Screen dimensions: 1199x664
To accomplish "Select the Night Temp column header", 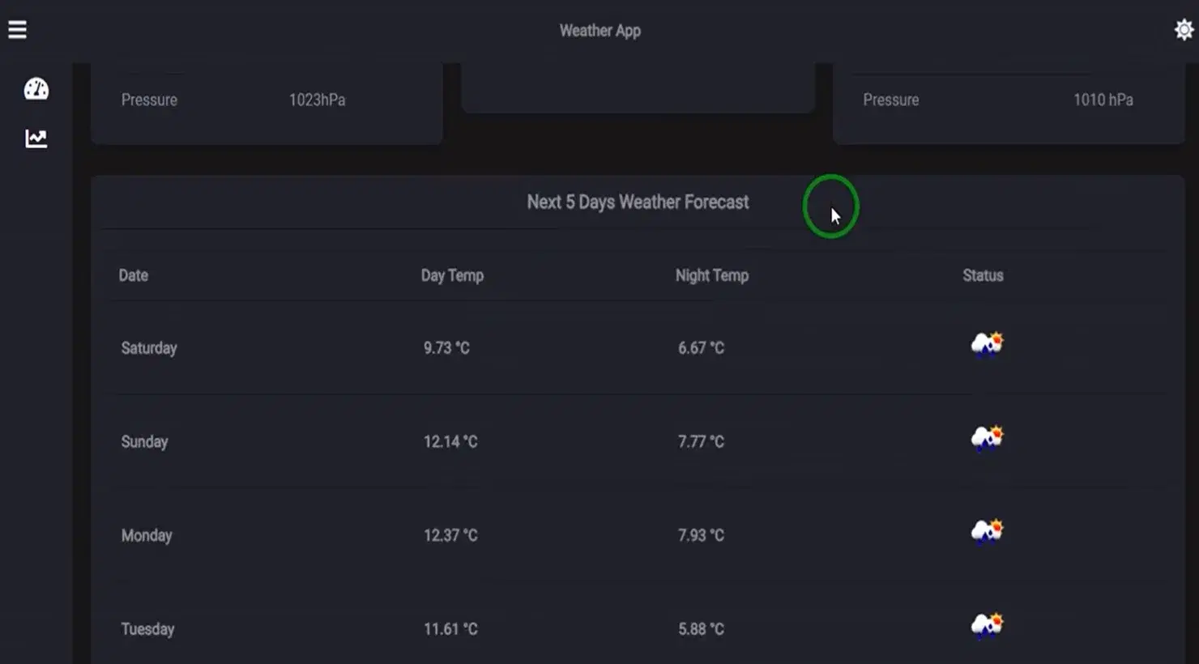I will [712, 275].
